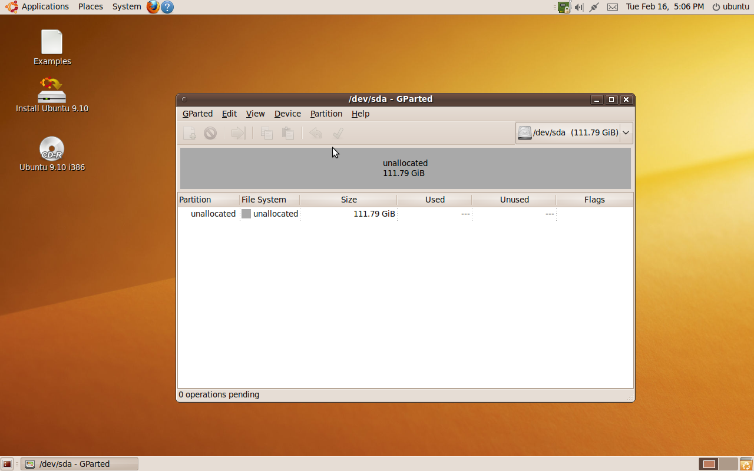Open the GParted window menu button
754x471 pixels.
tap(184, 99)
